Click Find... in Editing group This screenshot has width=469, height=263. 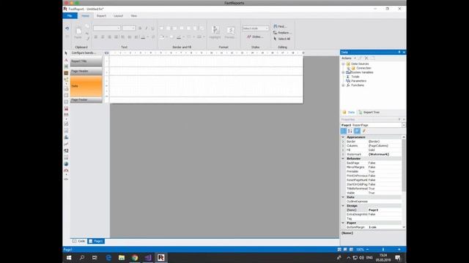tap(280, 26)
